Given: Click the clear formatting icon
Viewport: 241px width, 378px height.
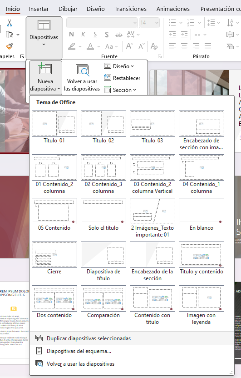Looking at the screenshot, I should [154, 46].
